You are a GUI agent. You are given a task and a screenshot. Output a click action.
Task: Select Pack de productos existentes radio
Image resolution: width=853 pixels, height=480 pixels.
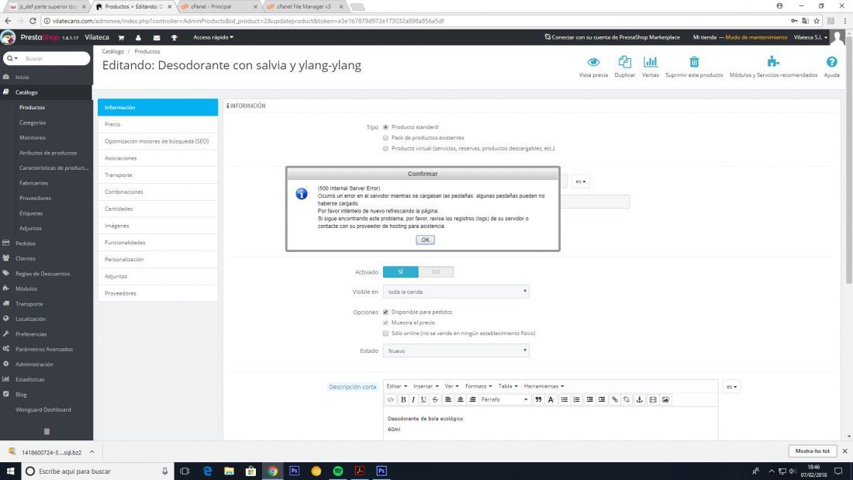point(385,138)
